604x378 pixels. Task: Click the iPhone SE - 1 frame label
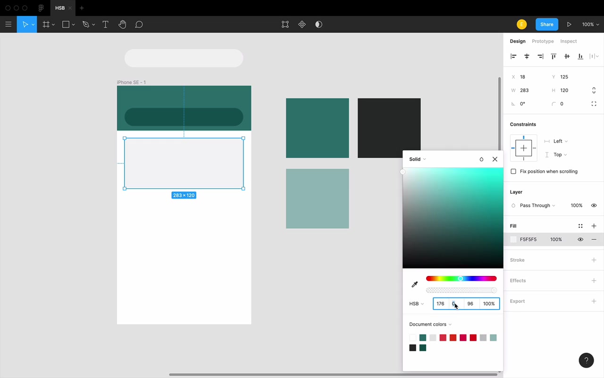coord(131,82)
